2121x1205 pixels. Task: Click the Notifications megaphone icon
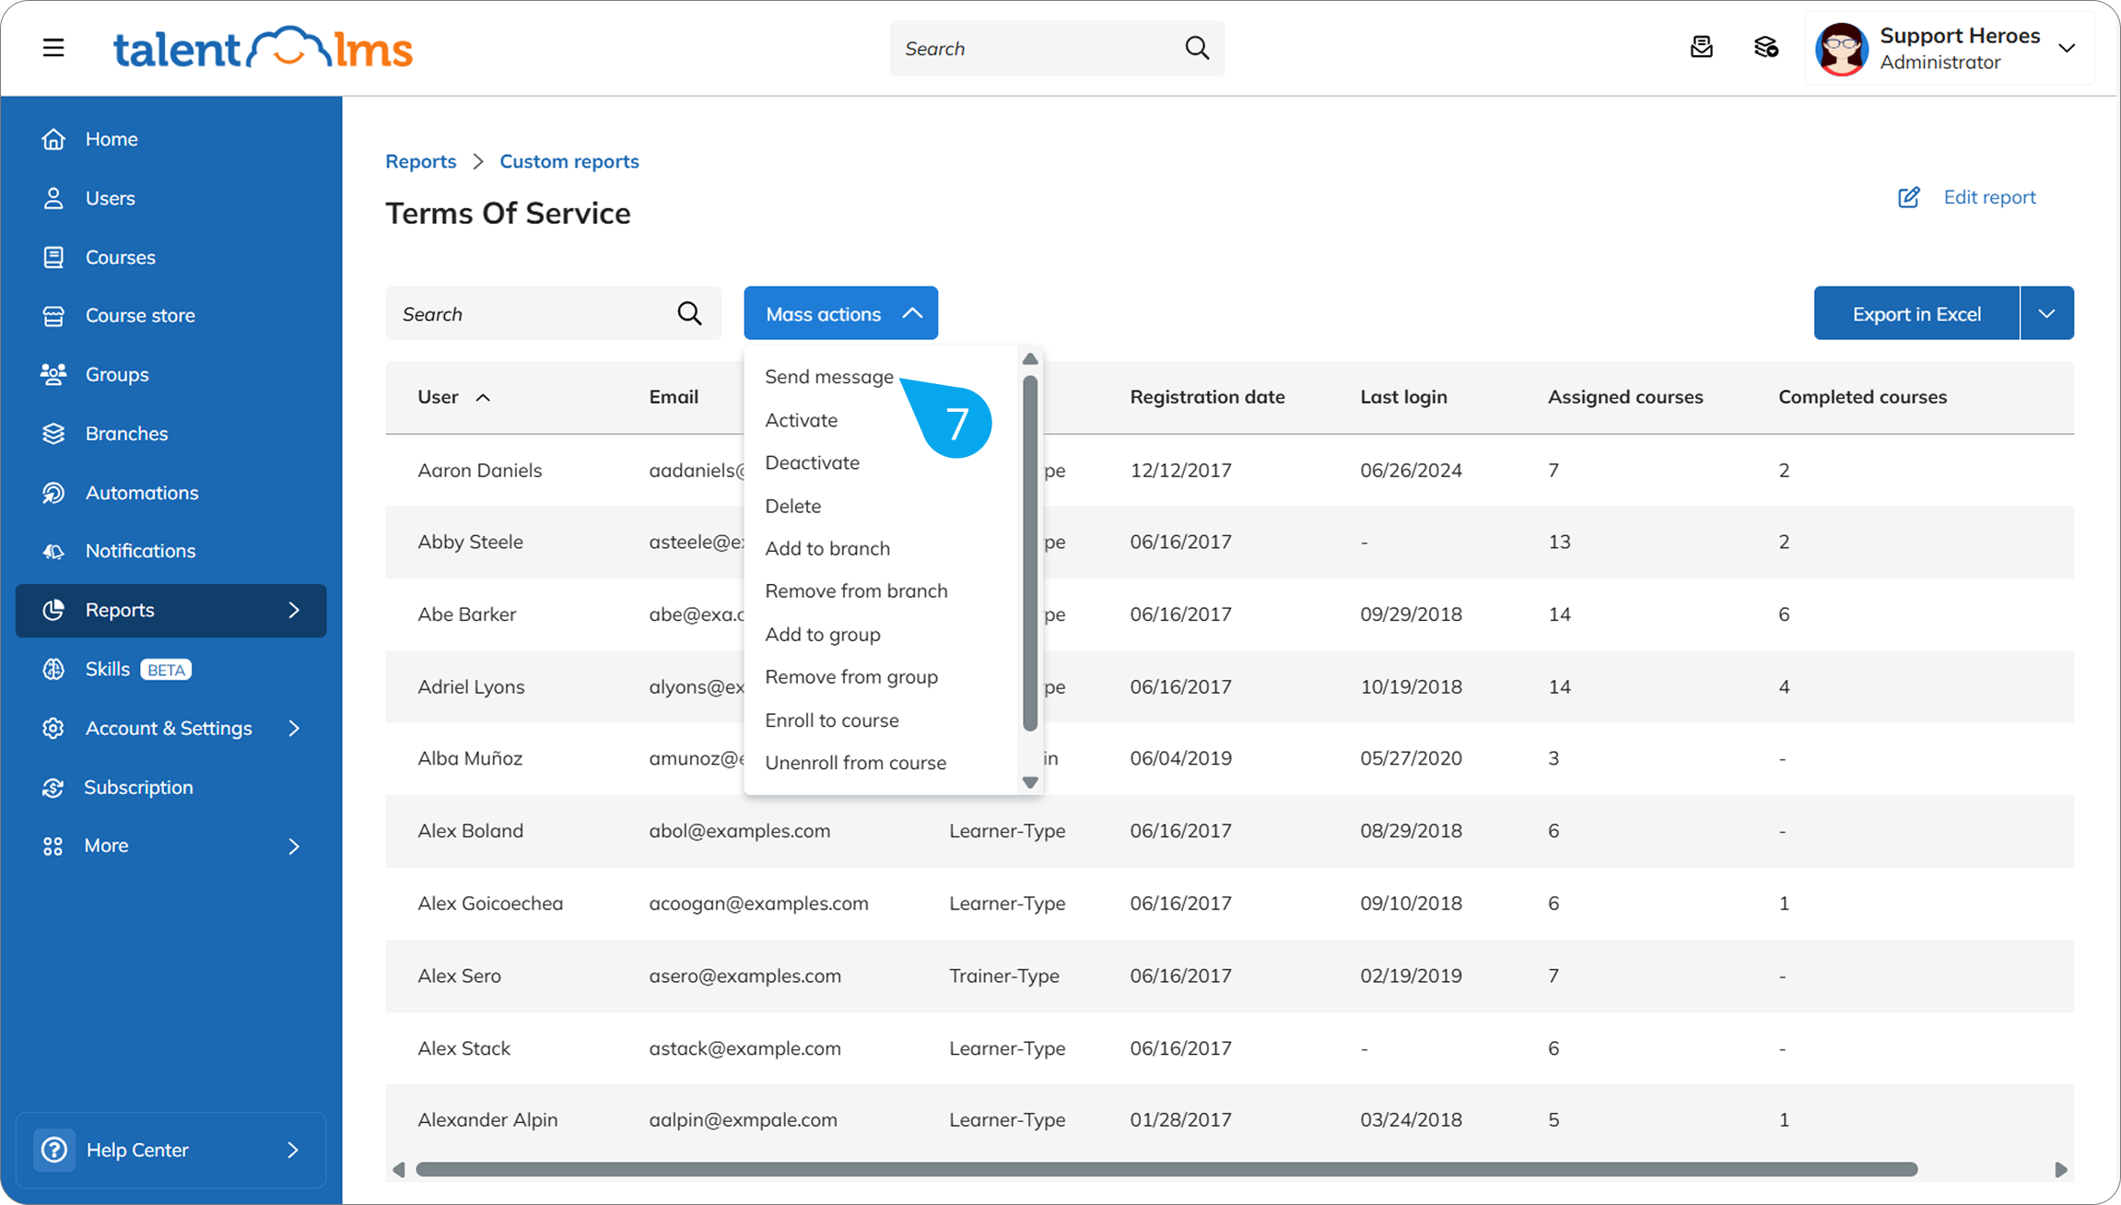click(53, 551)
